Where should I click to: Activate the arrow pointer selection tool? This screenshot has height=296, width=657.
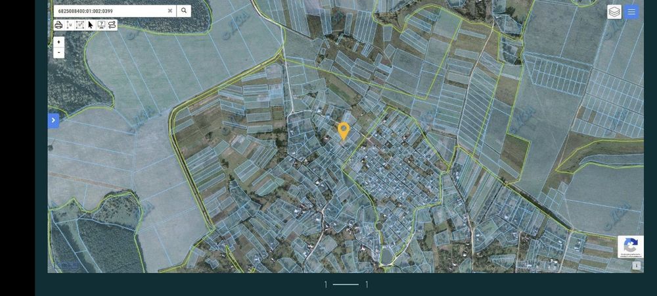pyautogui.click(x=91, y=25)
